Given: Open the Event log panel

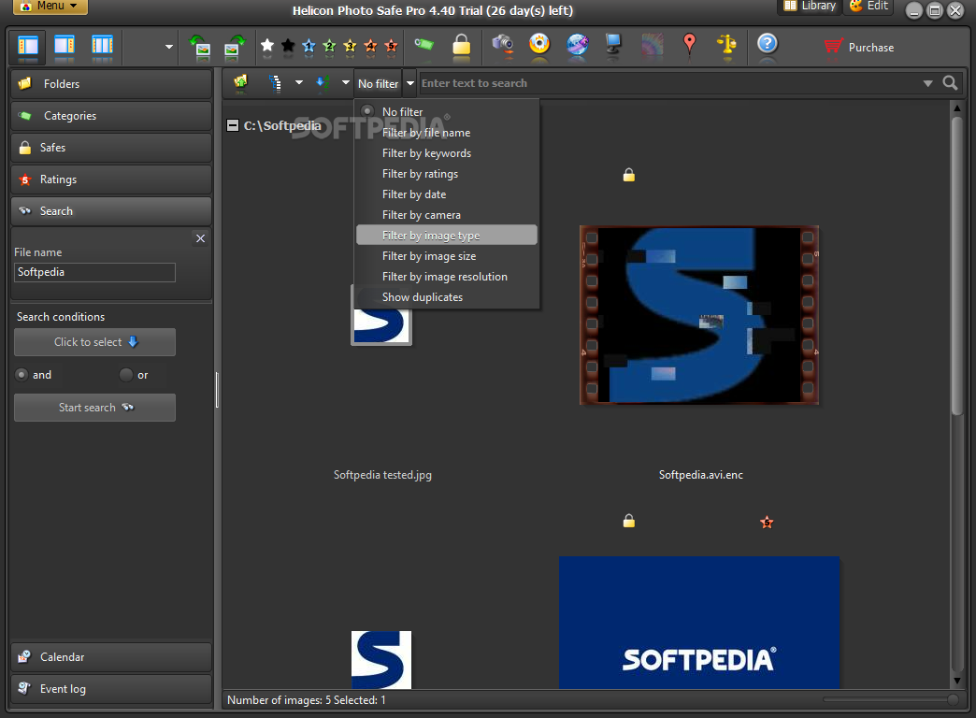Looking at the screenshot, I should [111, 689].
